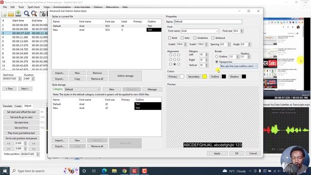This screenshot has height=175, width=311.
Task: Click the Outline color black swatch
Action: [224, 77]
